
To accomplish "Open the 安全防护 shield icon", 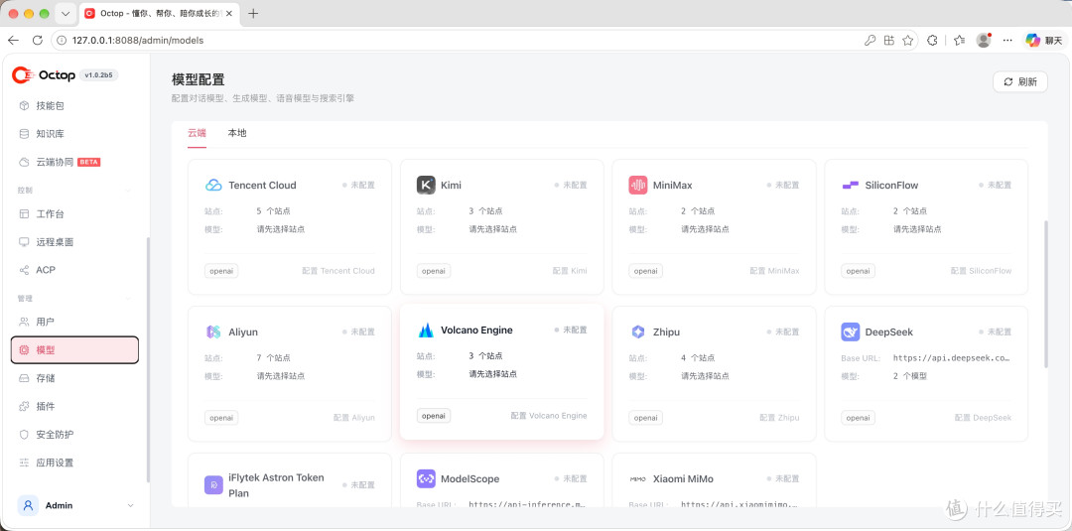I will [24, 434].
